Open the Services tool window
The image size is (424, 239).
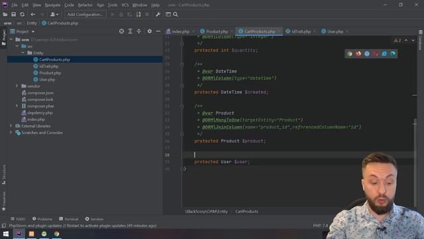(94, 219)
